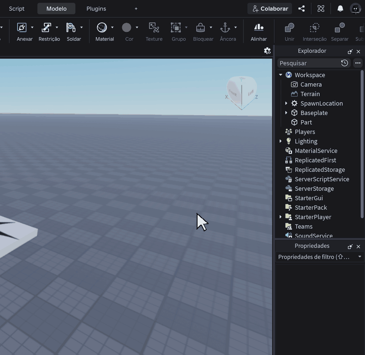
Task: Choose the Soldar weld tool icon
Action: 71,27
